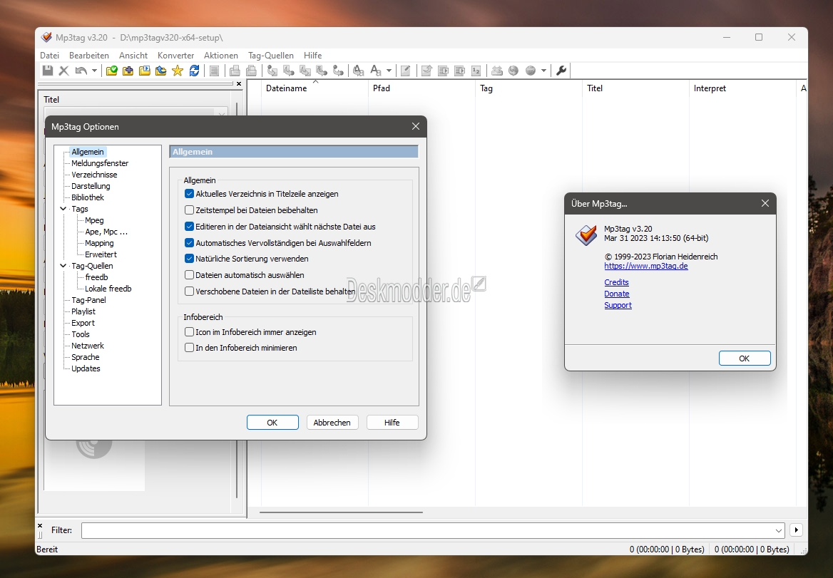
Task: Click the Abbrechen button
Action: pos(332,423)
